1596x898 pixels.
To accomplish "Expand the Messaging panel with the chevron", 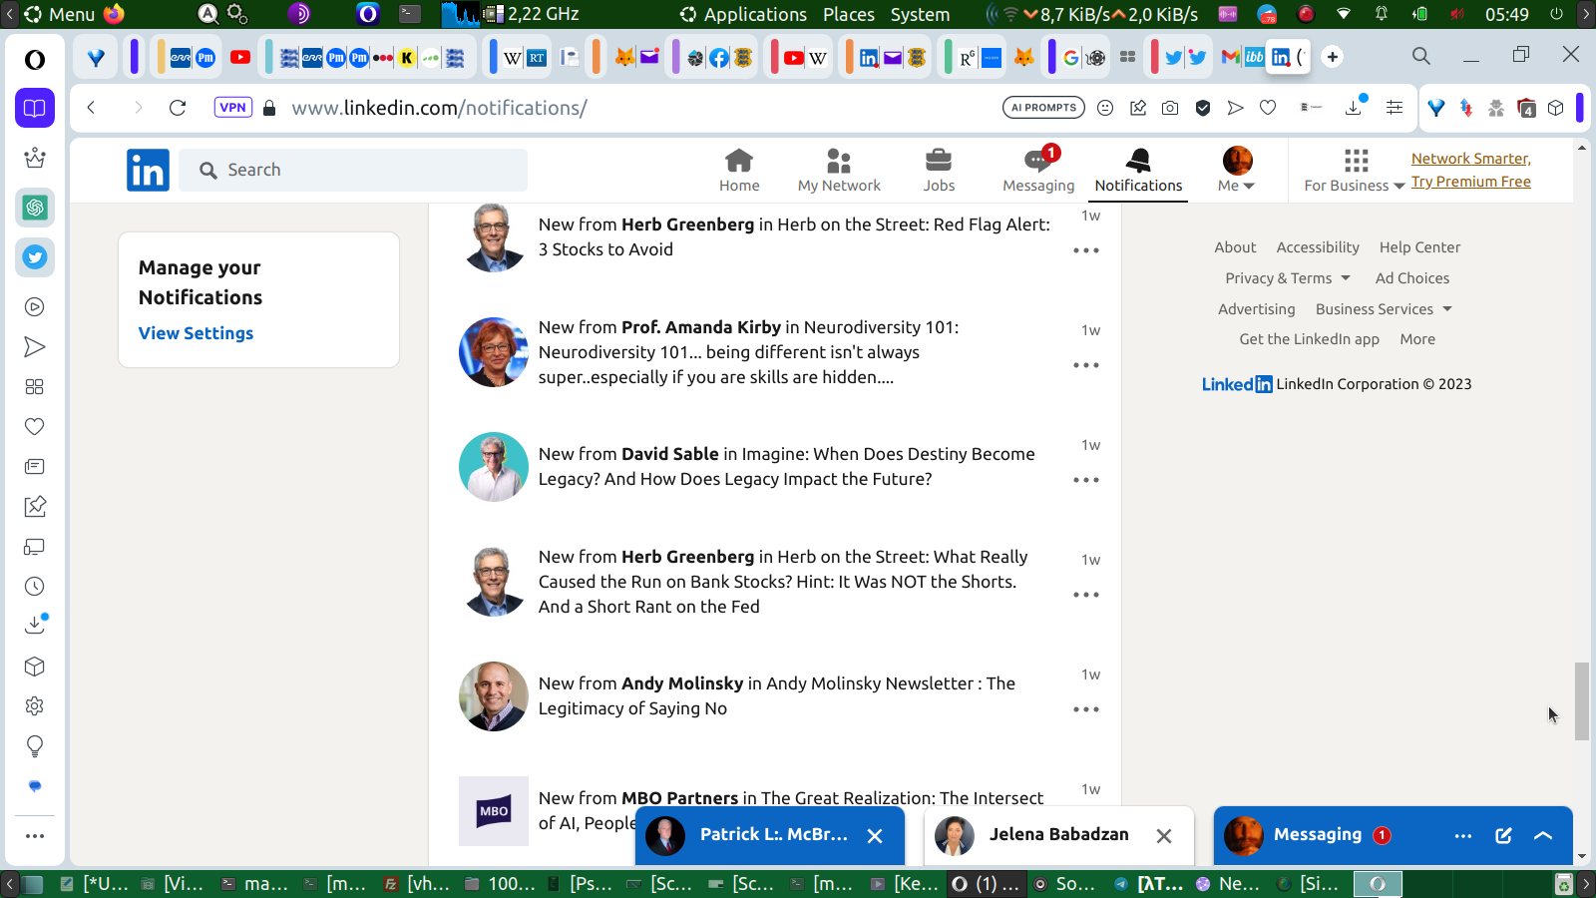I will [x=1543, y=836].
